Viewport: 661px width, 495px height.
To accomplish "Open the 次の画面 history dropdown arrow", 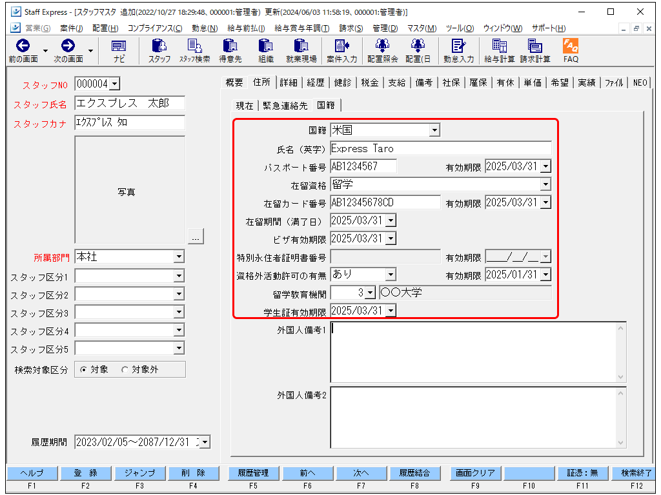I will tap(90, 50).
